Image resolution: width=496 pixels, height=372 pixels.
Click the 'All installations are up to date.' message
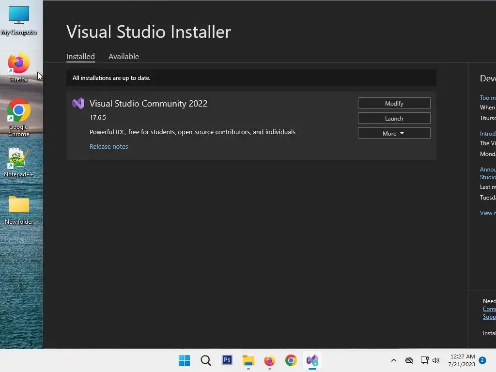[x=111, y=78]
